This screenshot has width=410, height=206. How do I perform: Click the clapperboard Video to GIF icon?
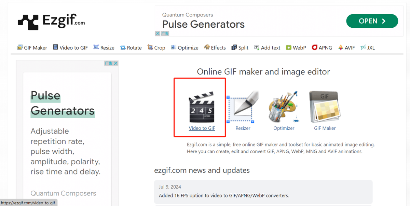[202, 107]
